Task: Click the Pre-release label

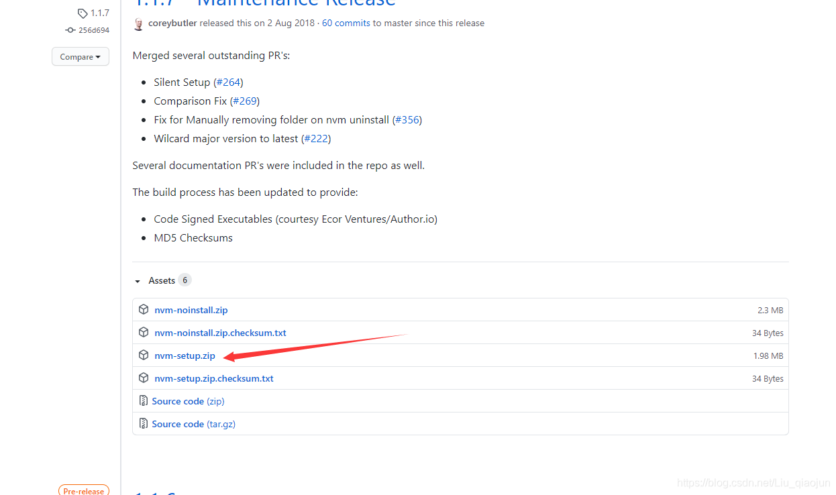Action: tap(83, 490)
